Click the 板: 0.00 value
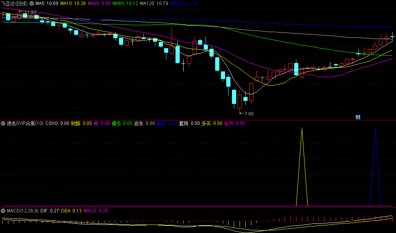The height and width of the screenshot is (233, 396). pos(102,123)
